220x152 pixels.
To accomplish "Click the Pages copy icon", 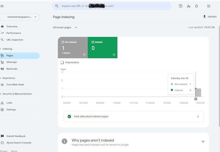I will [x=2, y=56].
